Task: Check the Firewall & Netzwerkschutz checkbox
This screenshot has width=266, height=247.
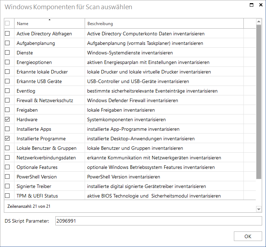Action: [7, 100]
